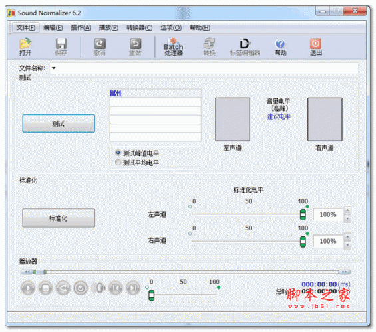376x332 pixels.
Task: Click the 保存 save toolbar icon
Action: (x=61, y=46)
